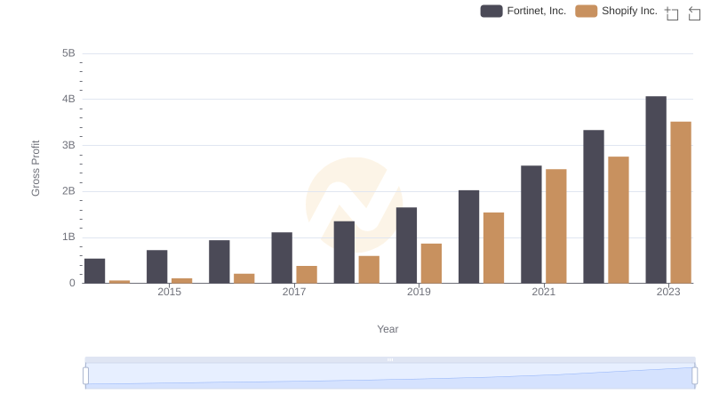Click left handle of zoom slider
The image size is (711, 410).
pyautogui.click(x=85, y=376)
